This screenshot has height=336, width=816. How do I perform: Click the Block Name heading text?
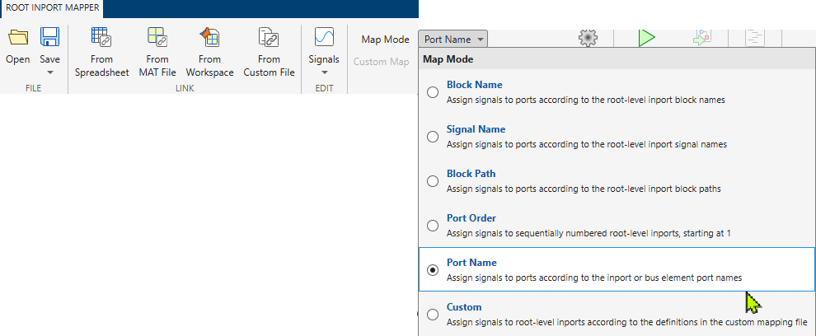coord(474,85)
